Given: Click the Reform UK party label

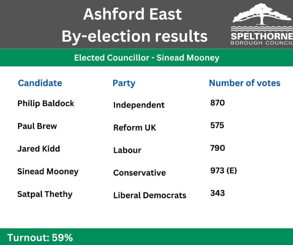Looking at the screenshot, I should click(134, 128).
